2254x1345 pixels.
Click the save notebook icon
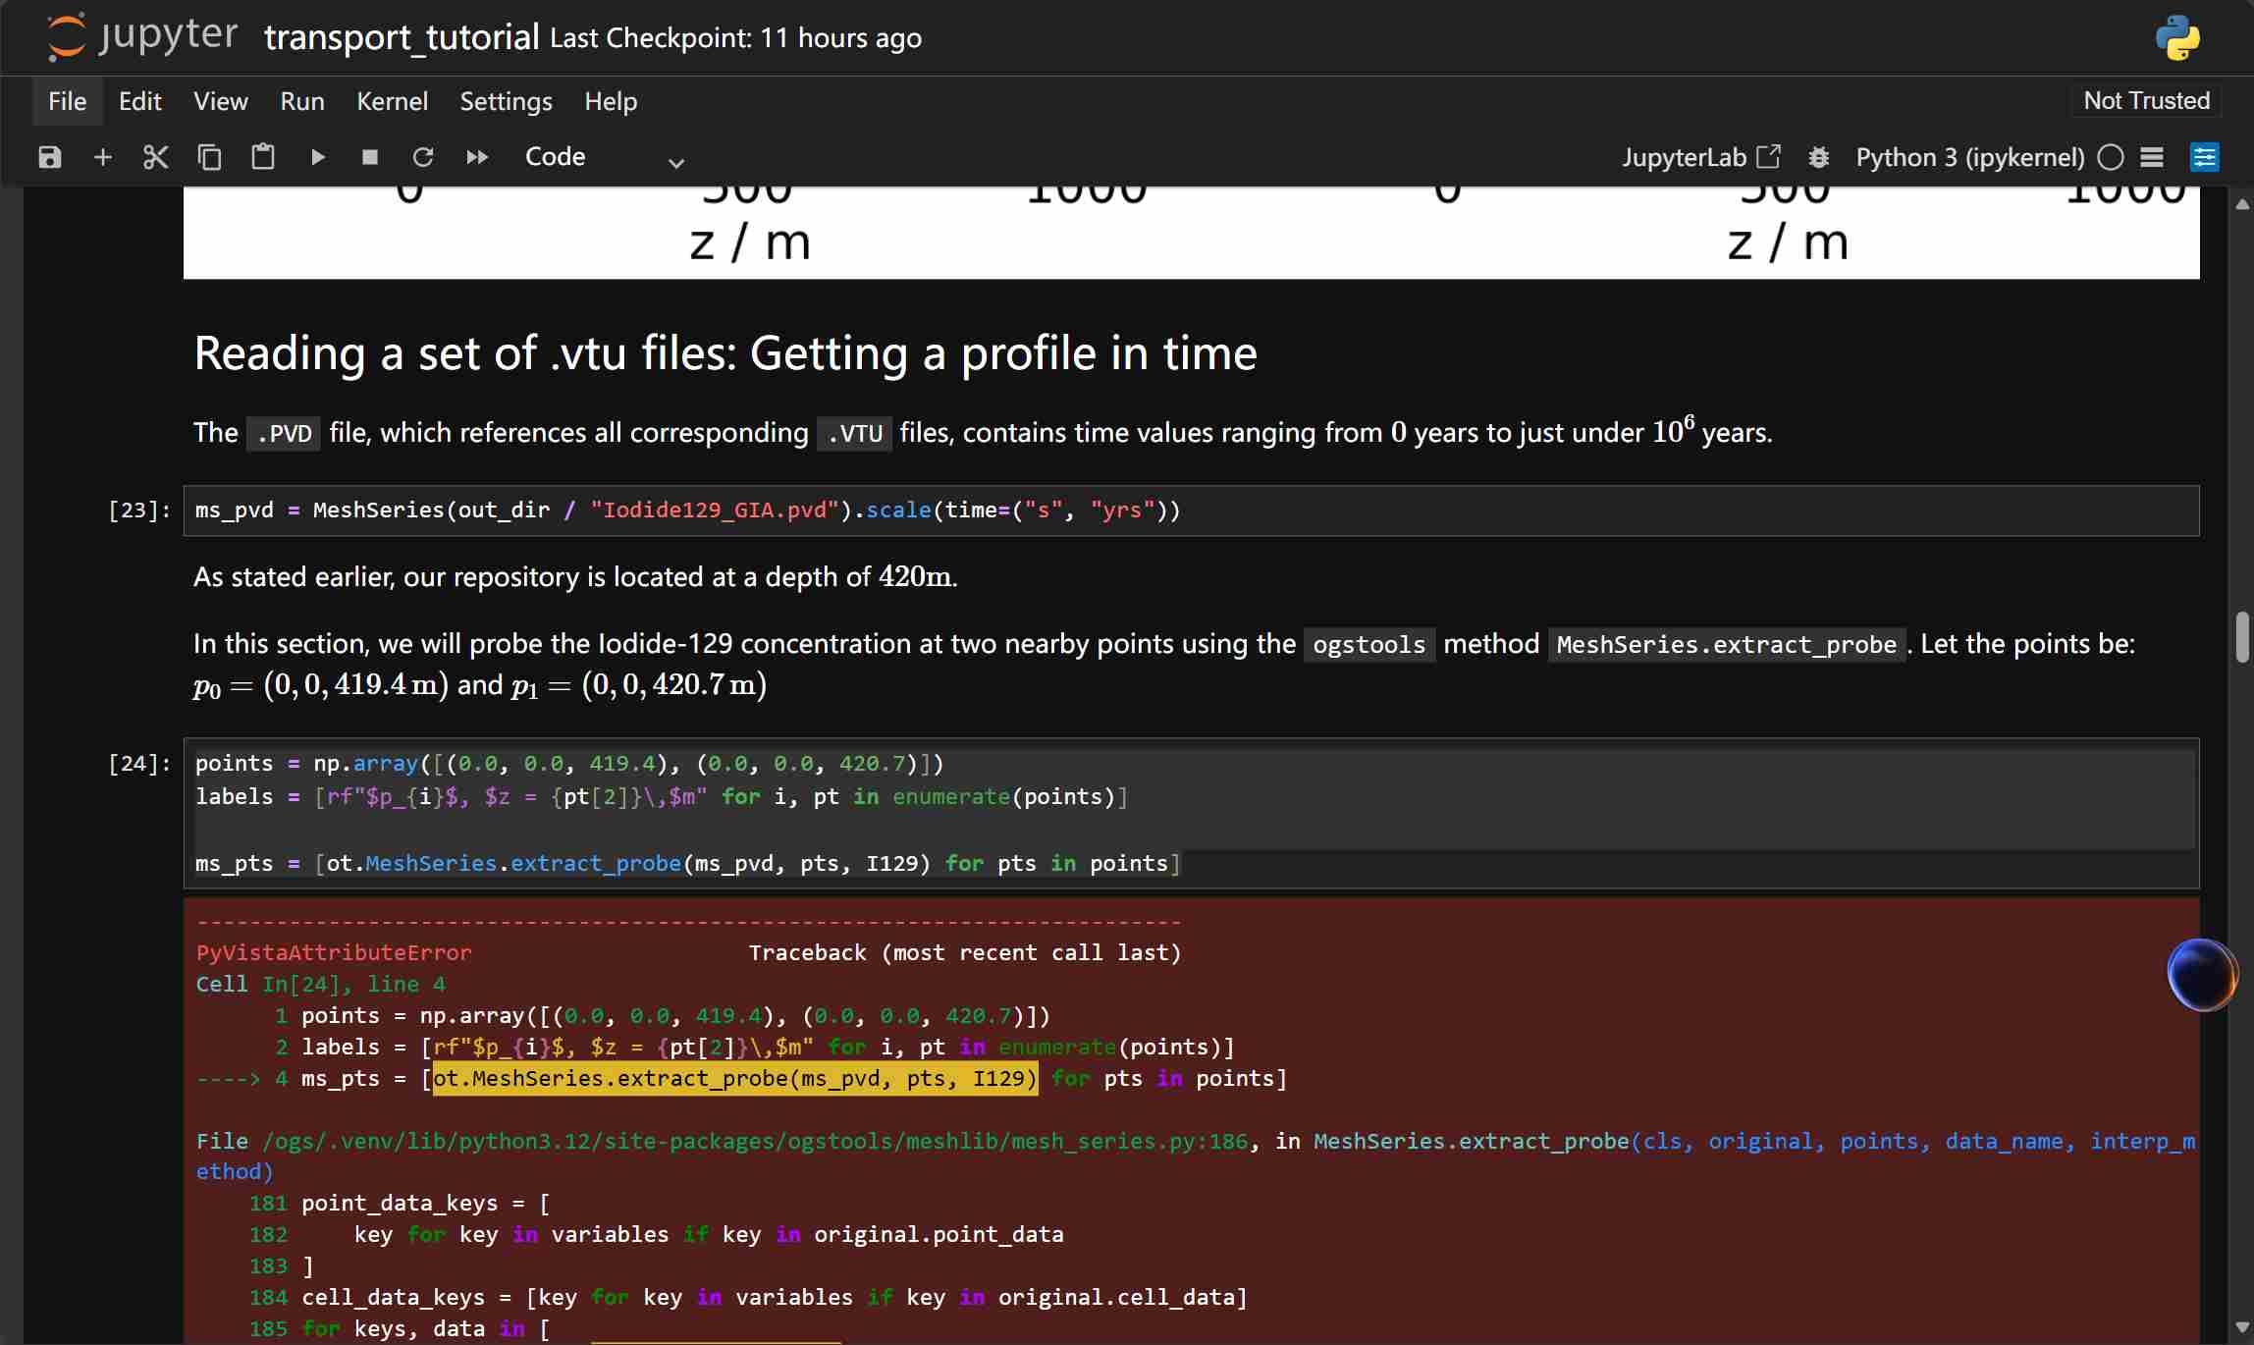50,157
